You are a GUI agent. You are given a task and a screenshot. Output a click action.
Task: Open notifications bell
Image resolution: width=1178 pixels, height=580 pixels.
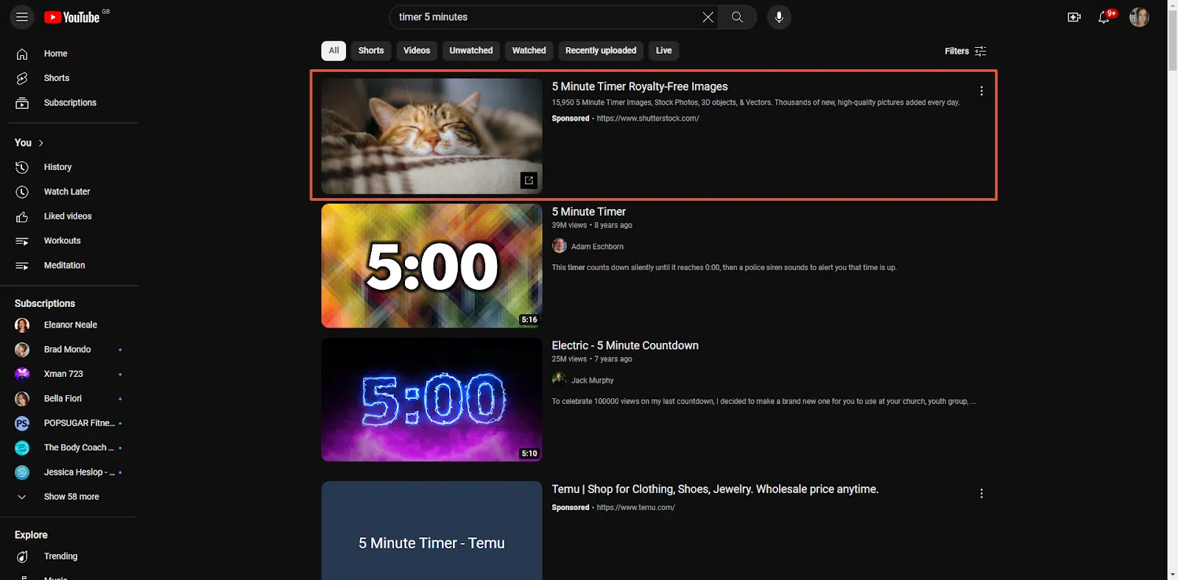point(1104,17)
